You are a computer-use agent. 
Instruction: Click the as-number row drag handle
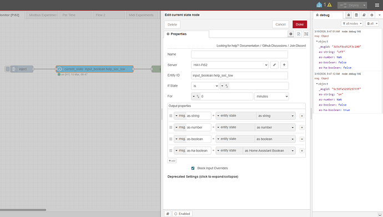[171, 128]
